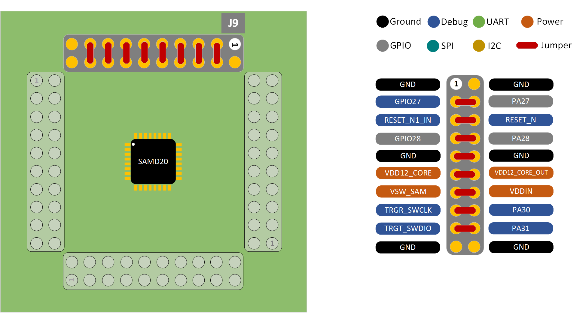Image resolution: width=577 pixels, height=324 pixels.
Task: Toggle the jumper on the GPIO27 row
Action: (x=465, y=102)
